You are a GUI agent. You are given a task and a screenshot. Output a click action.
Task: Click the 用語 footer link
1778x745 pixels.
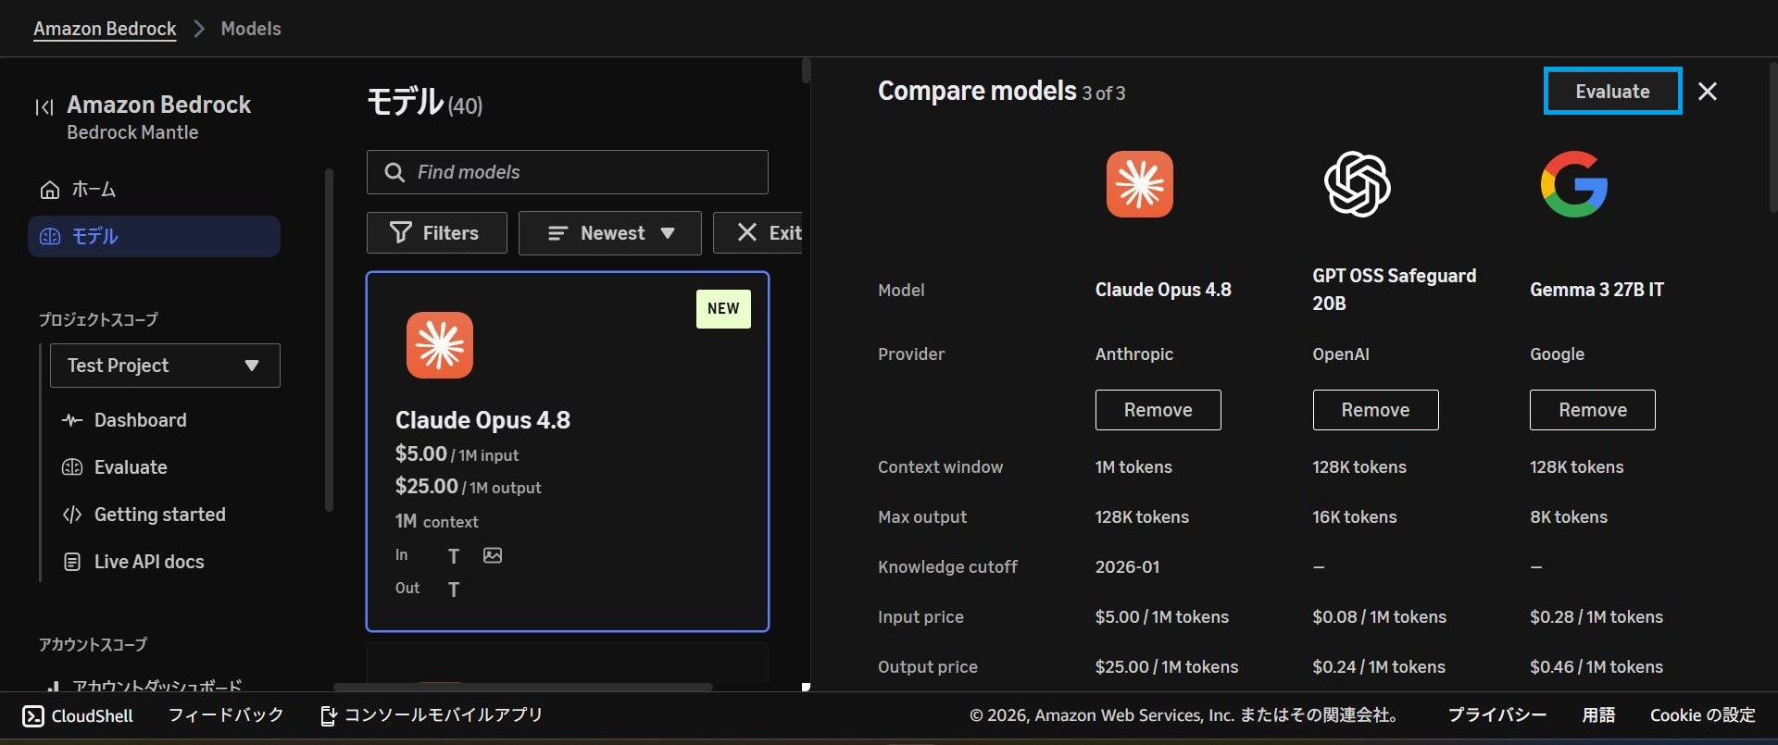pyautogui.click(x=1598, y=714)
